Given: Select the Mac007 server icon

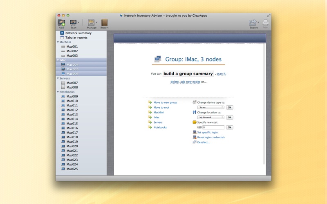Looking at the screenshot, I should pyautogui.click(x=63, y=83).
